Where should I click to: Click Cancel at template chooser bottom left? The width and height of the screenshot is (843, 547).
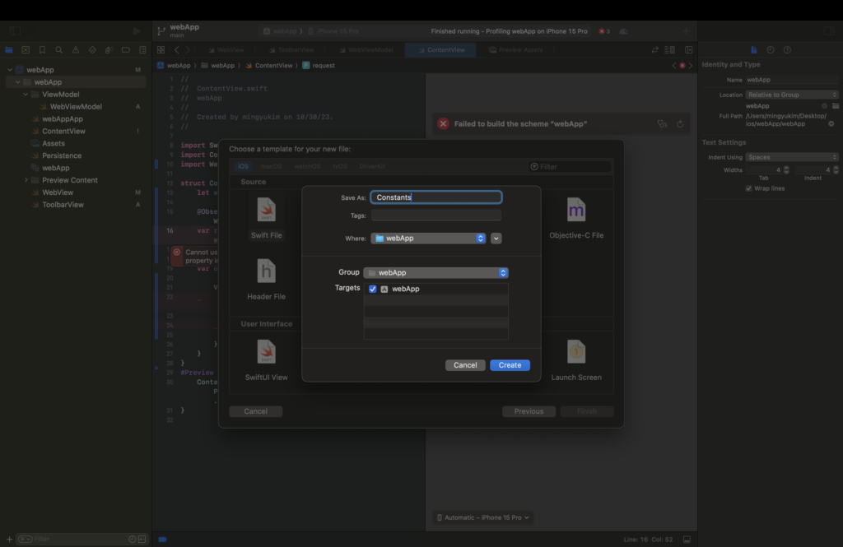point(255,411)
